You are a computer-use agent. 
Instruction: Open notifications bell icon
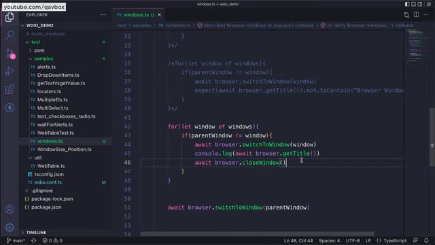426,240
